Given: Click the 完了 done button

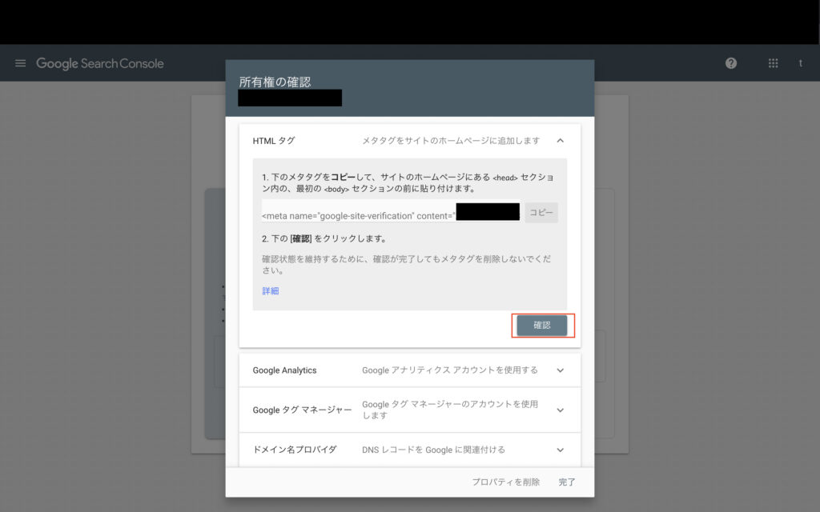Looking at the screenshot, I should (x=567, y=482).
